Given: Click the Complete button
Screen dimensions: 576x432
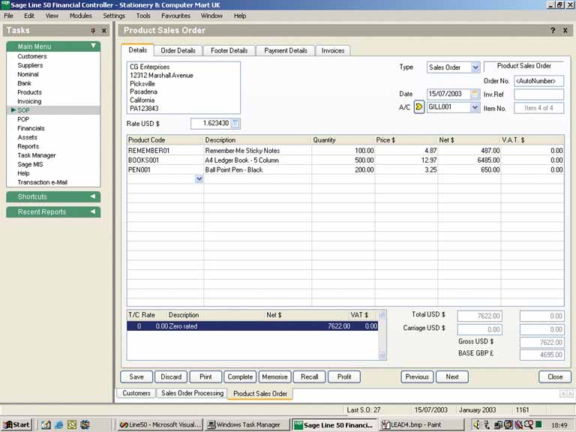Looking at the screenshot, I should point(240,377).
